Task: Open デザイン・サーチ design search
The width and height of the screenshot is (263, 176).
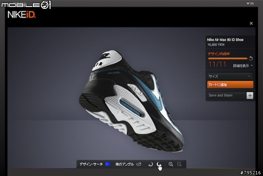Action: [x=91, y=164]
